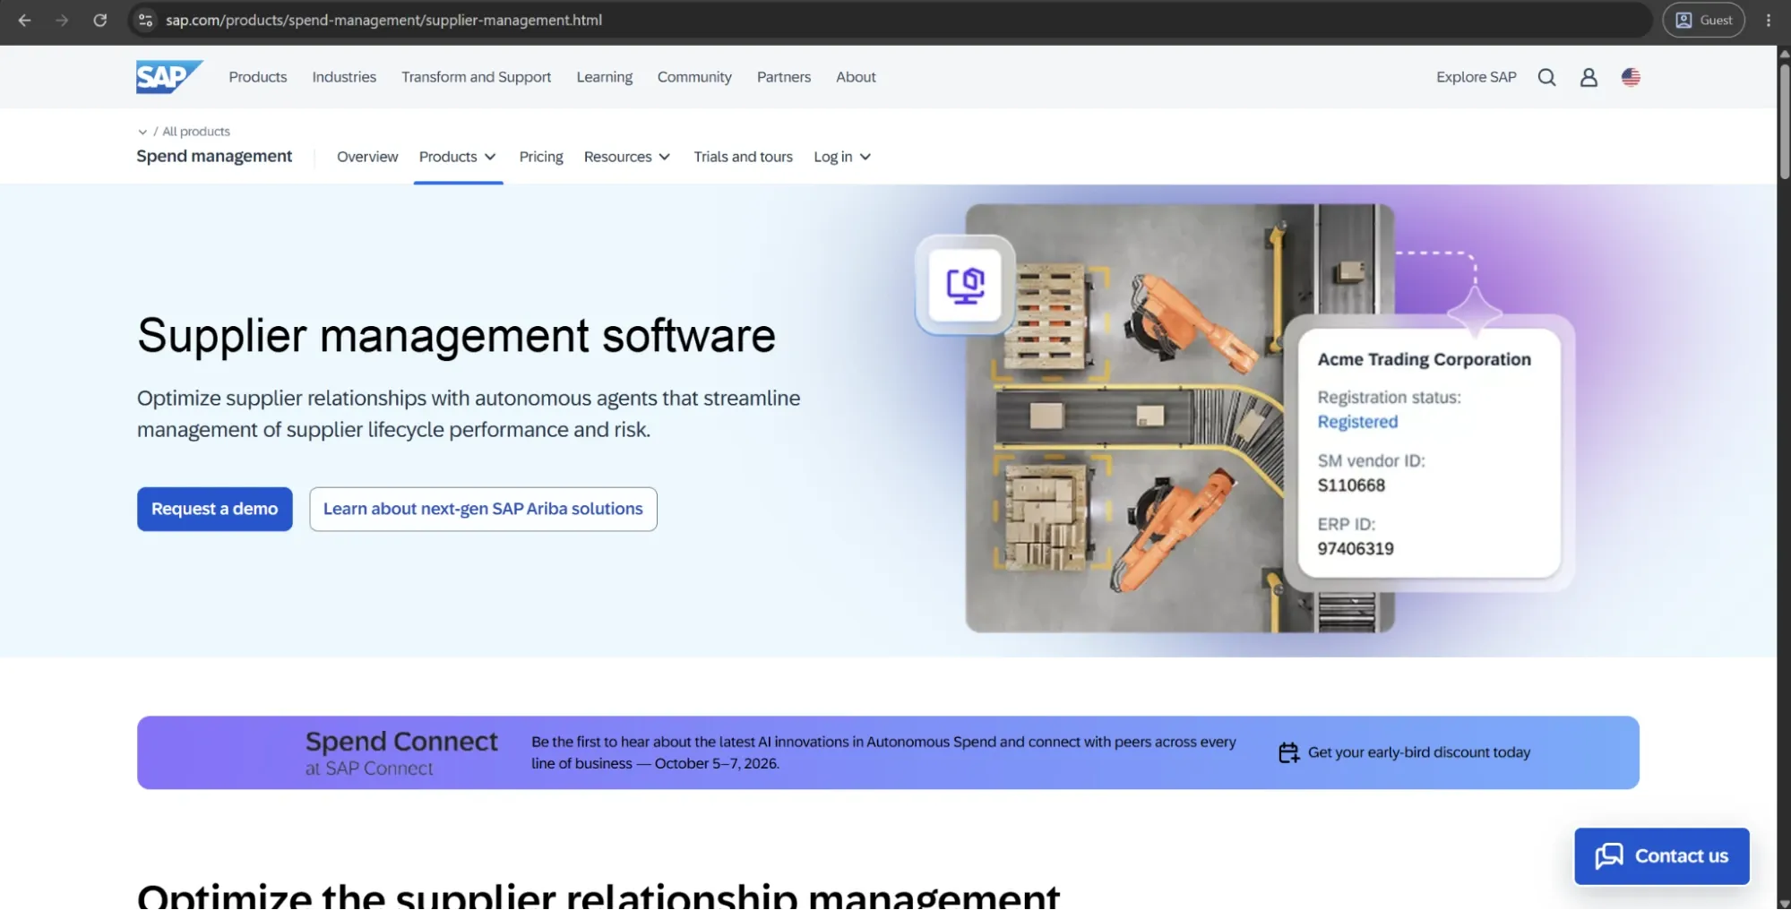The height and width of the screenshot is (910, 1791).
Task: Click the chat bubble icon on Contact us
Action: 1609,856
